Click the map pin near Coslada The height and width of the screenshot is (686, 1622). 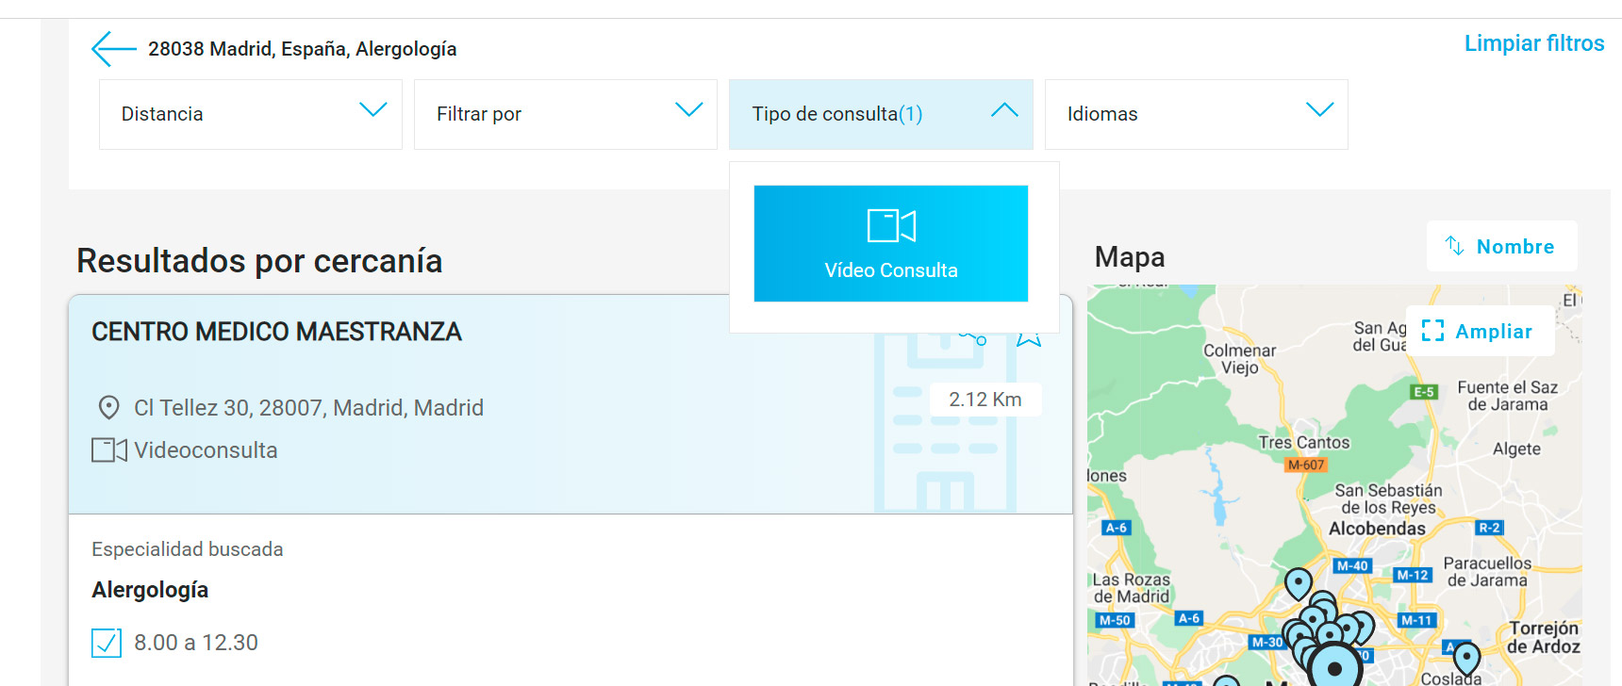click(1465, 657)
